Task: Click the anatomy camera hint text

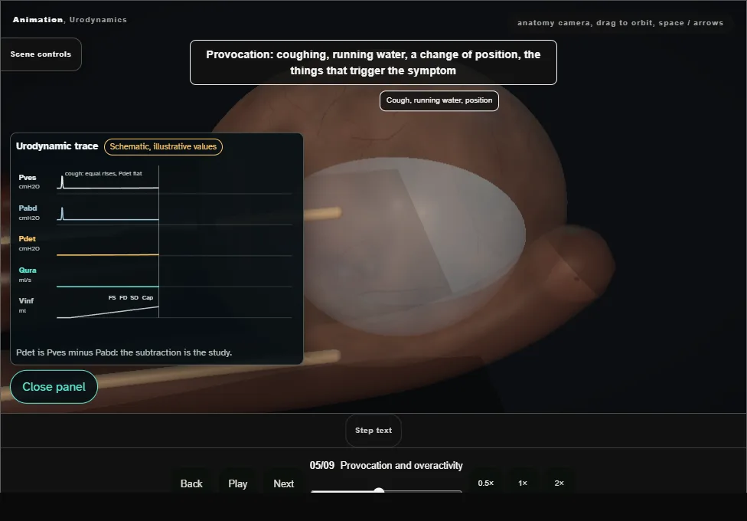Action: point(620,23)
